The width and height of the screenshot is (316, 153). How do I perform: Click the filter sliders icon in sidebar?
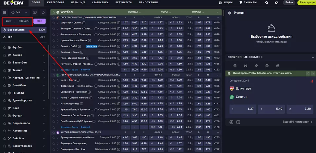tap(5, 12)
